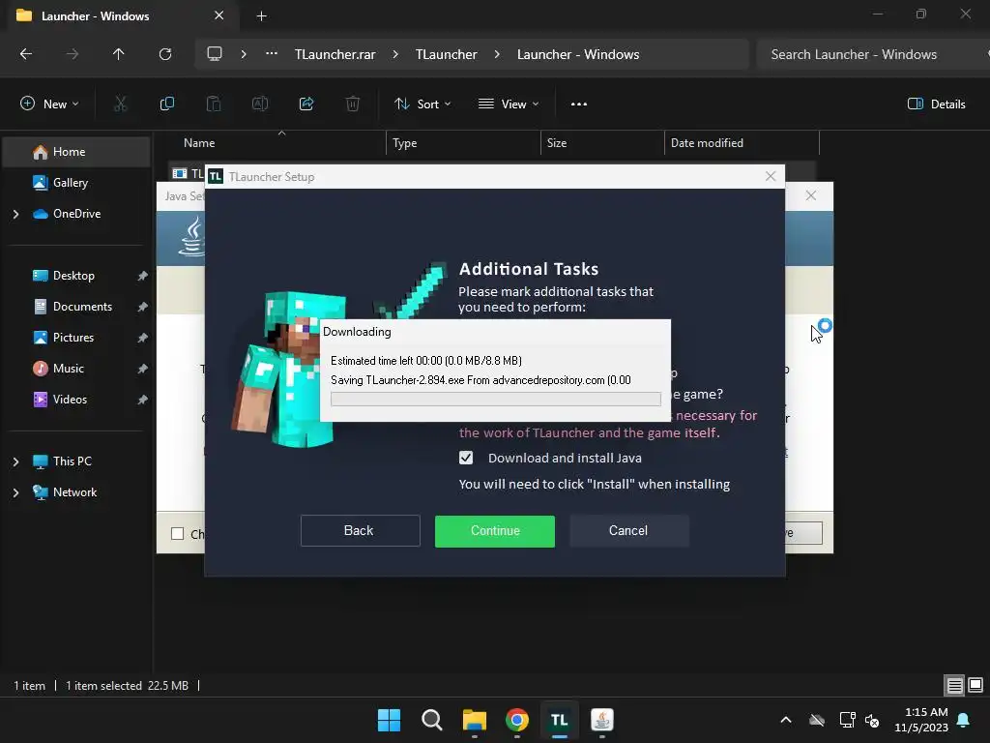Screen dimensions: 990x743
Task: Select Network in navigation pane
Action: (x=76, y=492)
